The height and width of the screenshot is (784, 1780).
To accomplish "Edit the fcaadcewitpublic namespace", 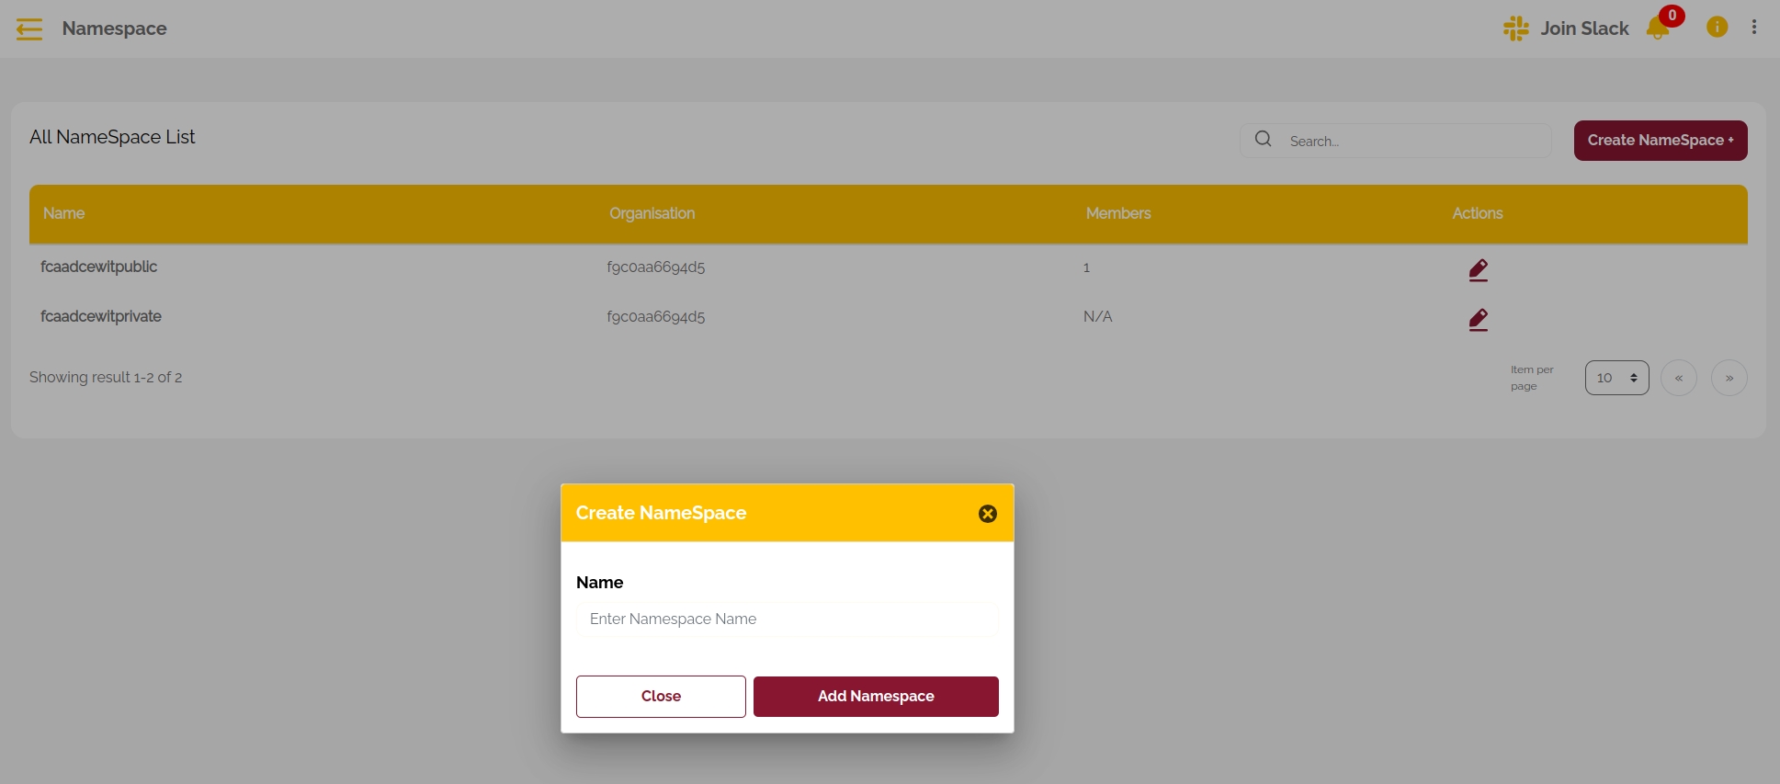I will 1478,269.
